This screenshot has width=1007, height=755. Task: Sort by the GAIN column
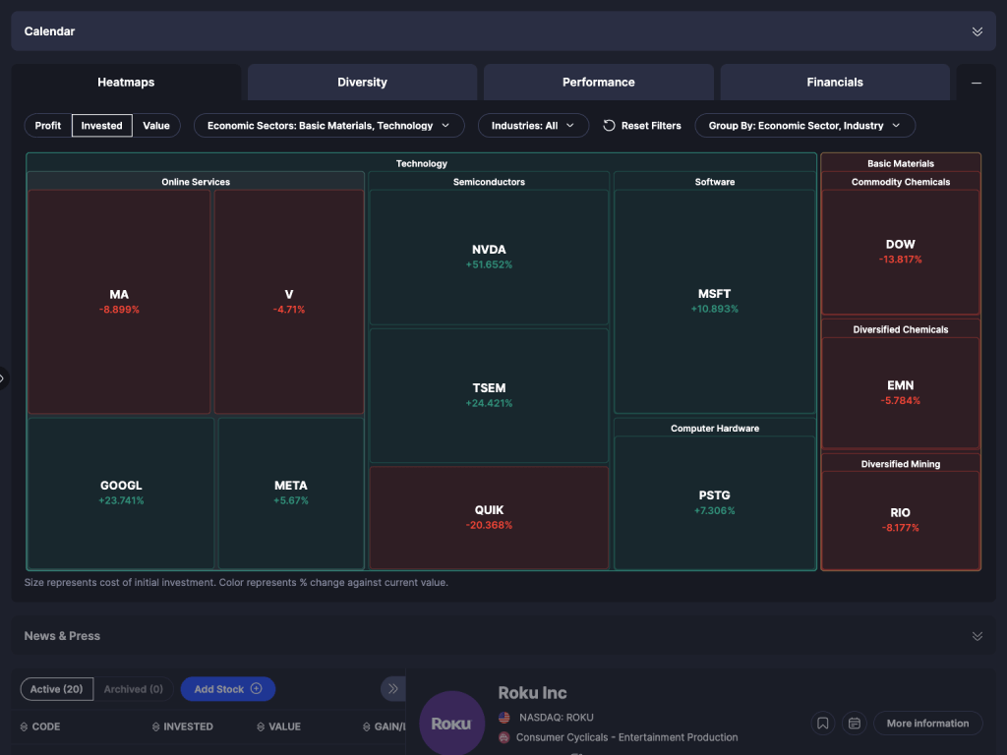[x=385, y=726]
